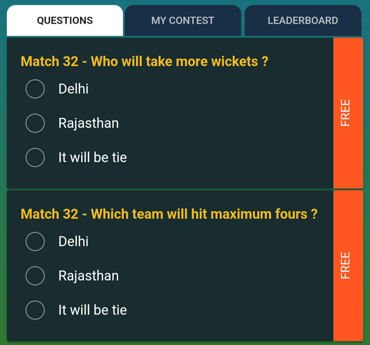
Task: Tap the Delhi label under fours question
Action: point(73,241)
